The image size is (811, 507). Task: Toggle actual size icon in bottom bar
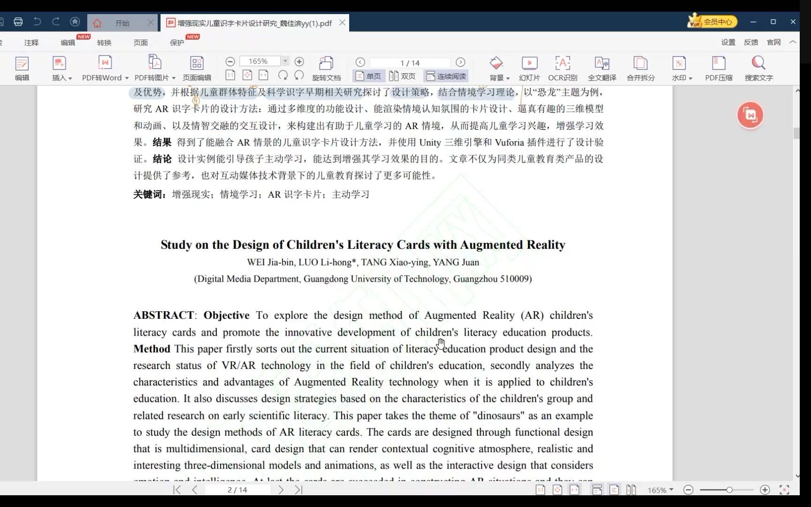[540, 490]
